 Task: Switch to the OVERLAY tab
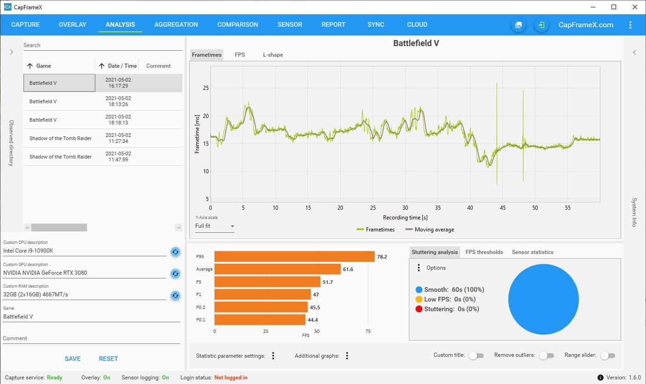73,25
